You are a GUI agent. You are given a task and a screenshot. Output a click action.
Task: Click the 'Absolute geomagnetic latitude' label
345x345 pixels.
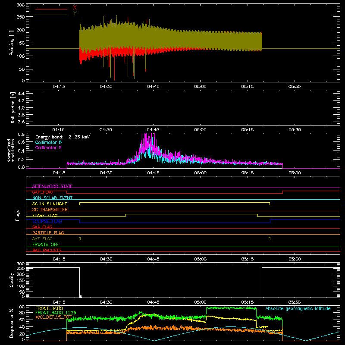(x=298, y=309)
